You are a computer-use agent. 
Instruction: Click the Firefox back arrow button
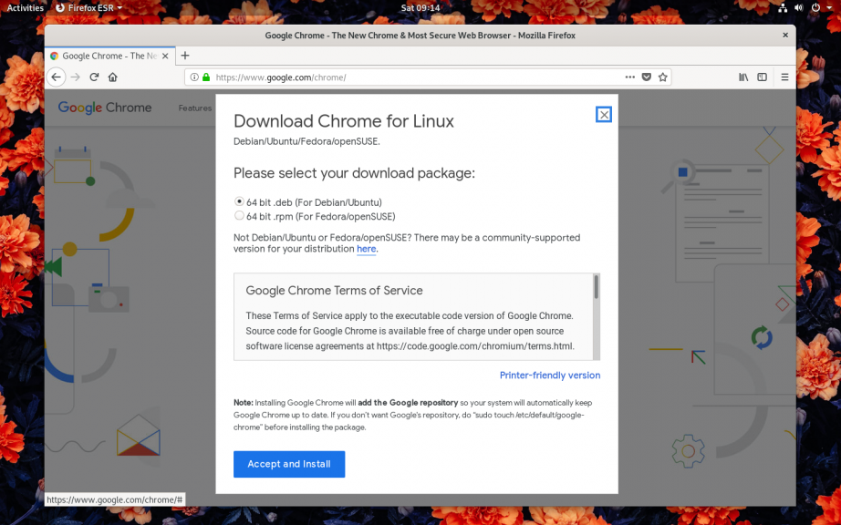(x=57, y=77)
